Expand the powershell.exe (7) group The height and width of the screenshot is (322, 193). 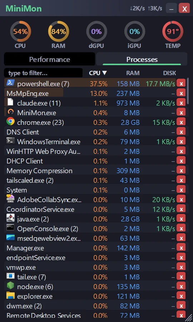pyautogui.click(x=43, y=84)
